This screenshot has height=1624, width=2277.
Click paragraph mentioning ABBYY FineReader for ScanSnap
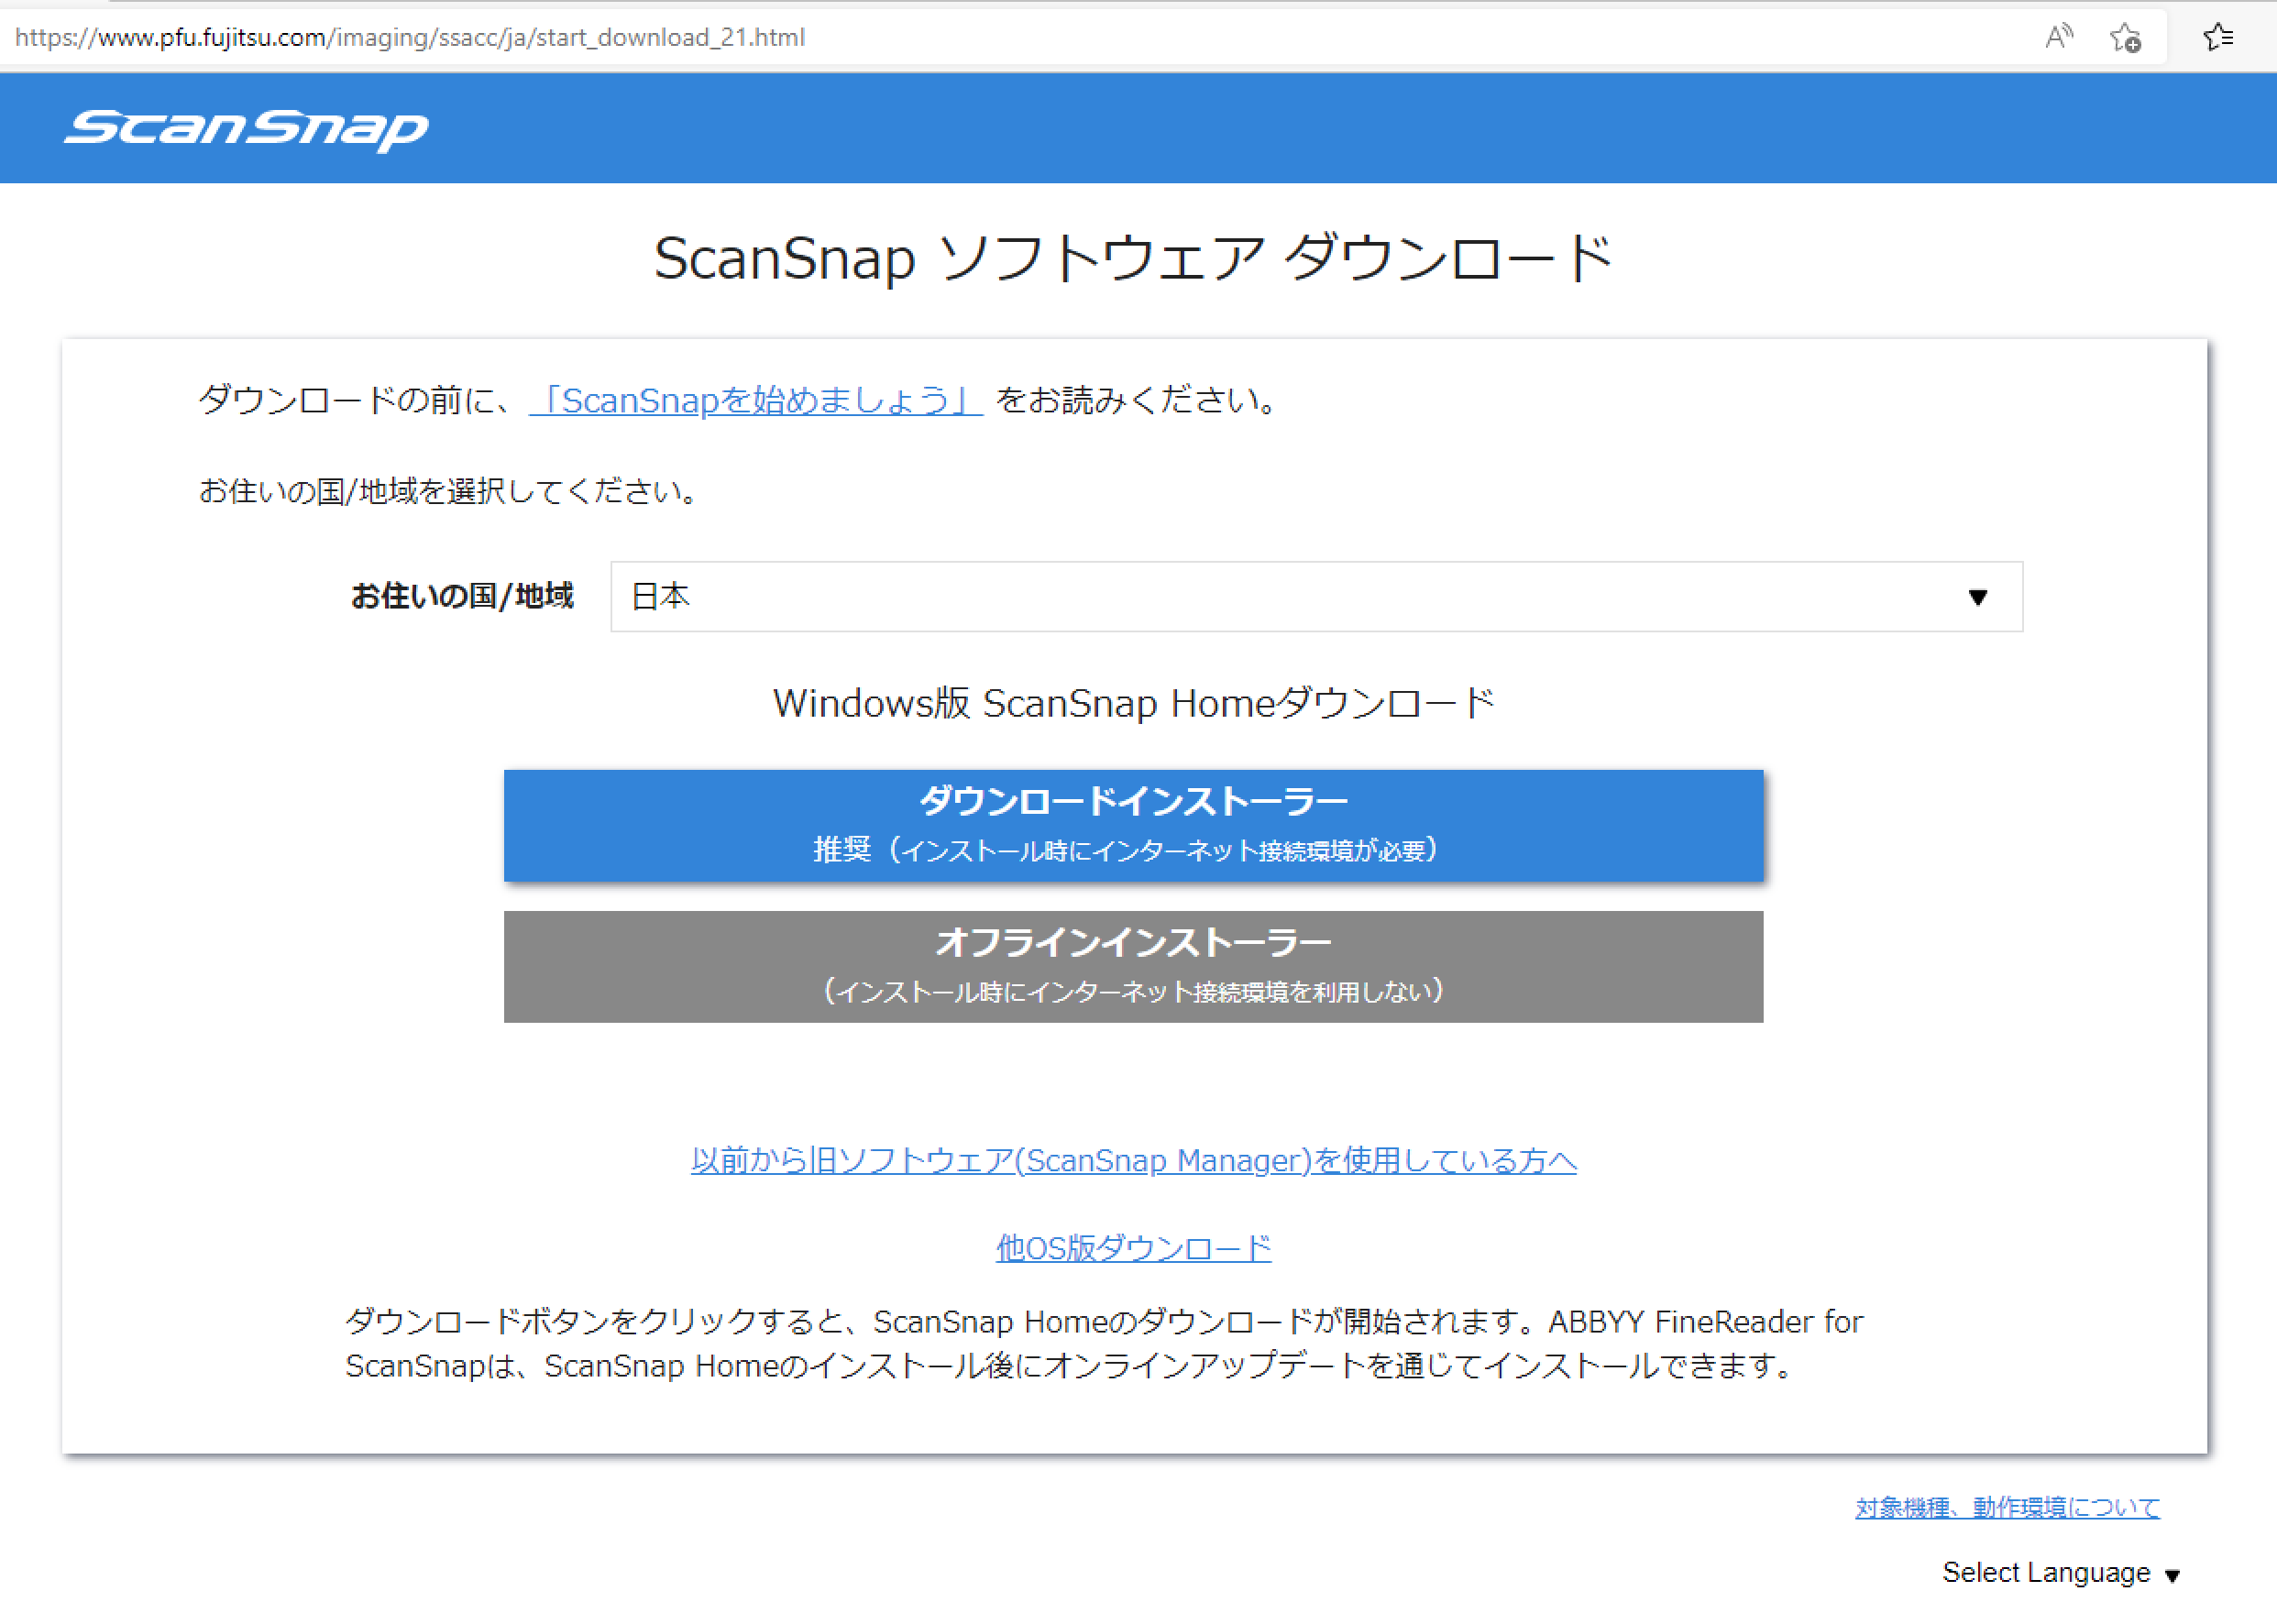click(x=1103, y=1343)
